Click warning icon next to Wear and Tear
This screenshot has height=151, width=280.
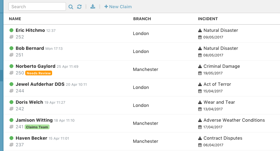tap(200, 102)
